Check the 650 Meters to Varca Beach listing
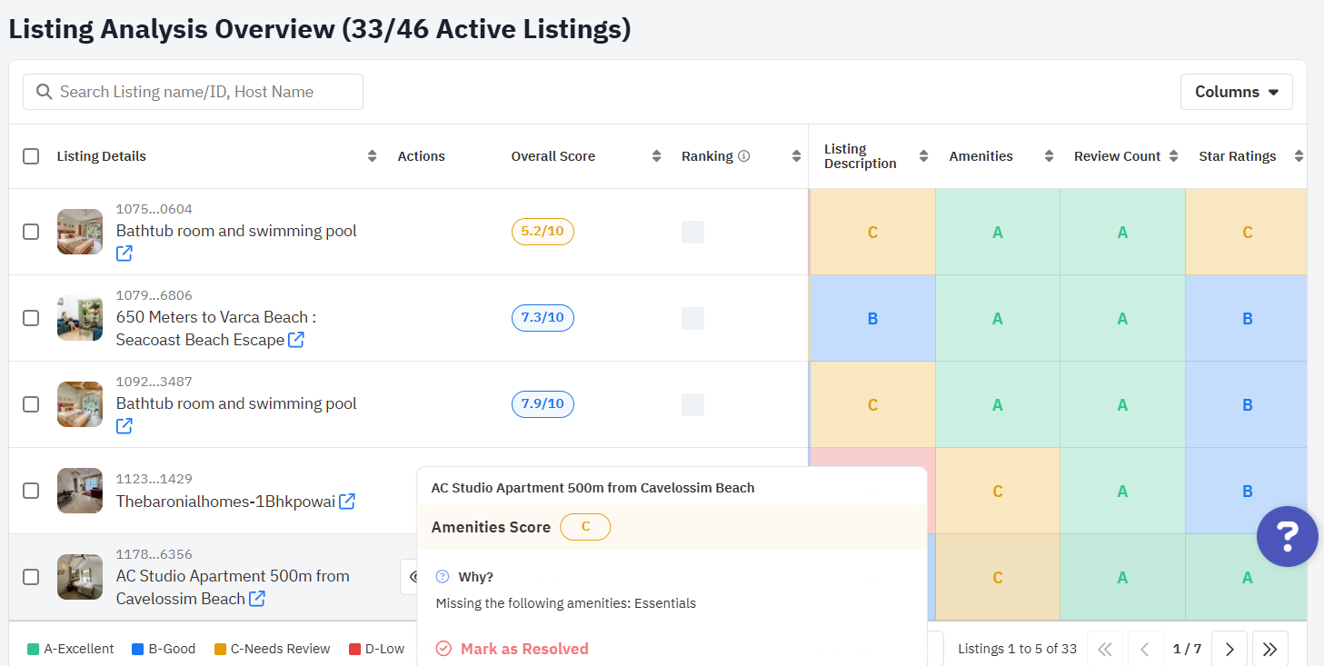The height and width of the screenshot is (666, 1324). pos(31,318)
